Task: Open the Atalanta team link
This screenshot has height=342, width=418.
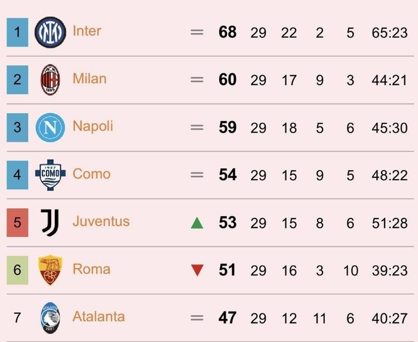Action: tap(99, 317)
